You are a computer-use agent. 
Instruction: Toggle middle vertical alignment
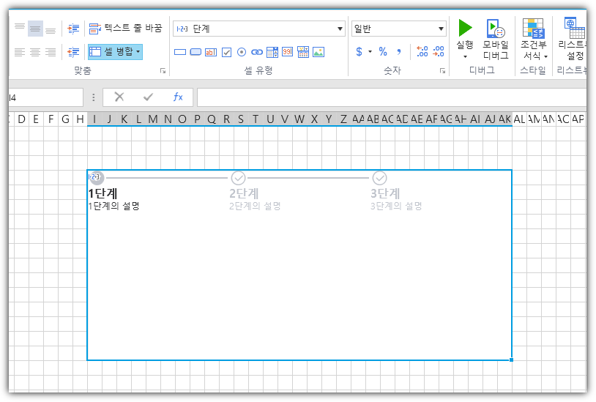tap(35, 29)
